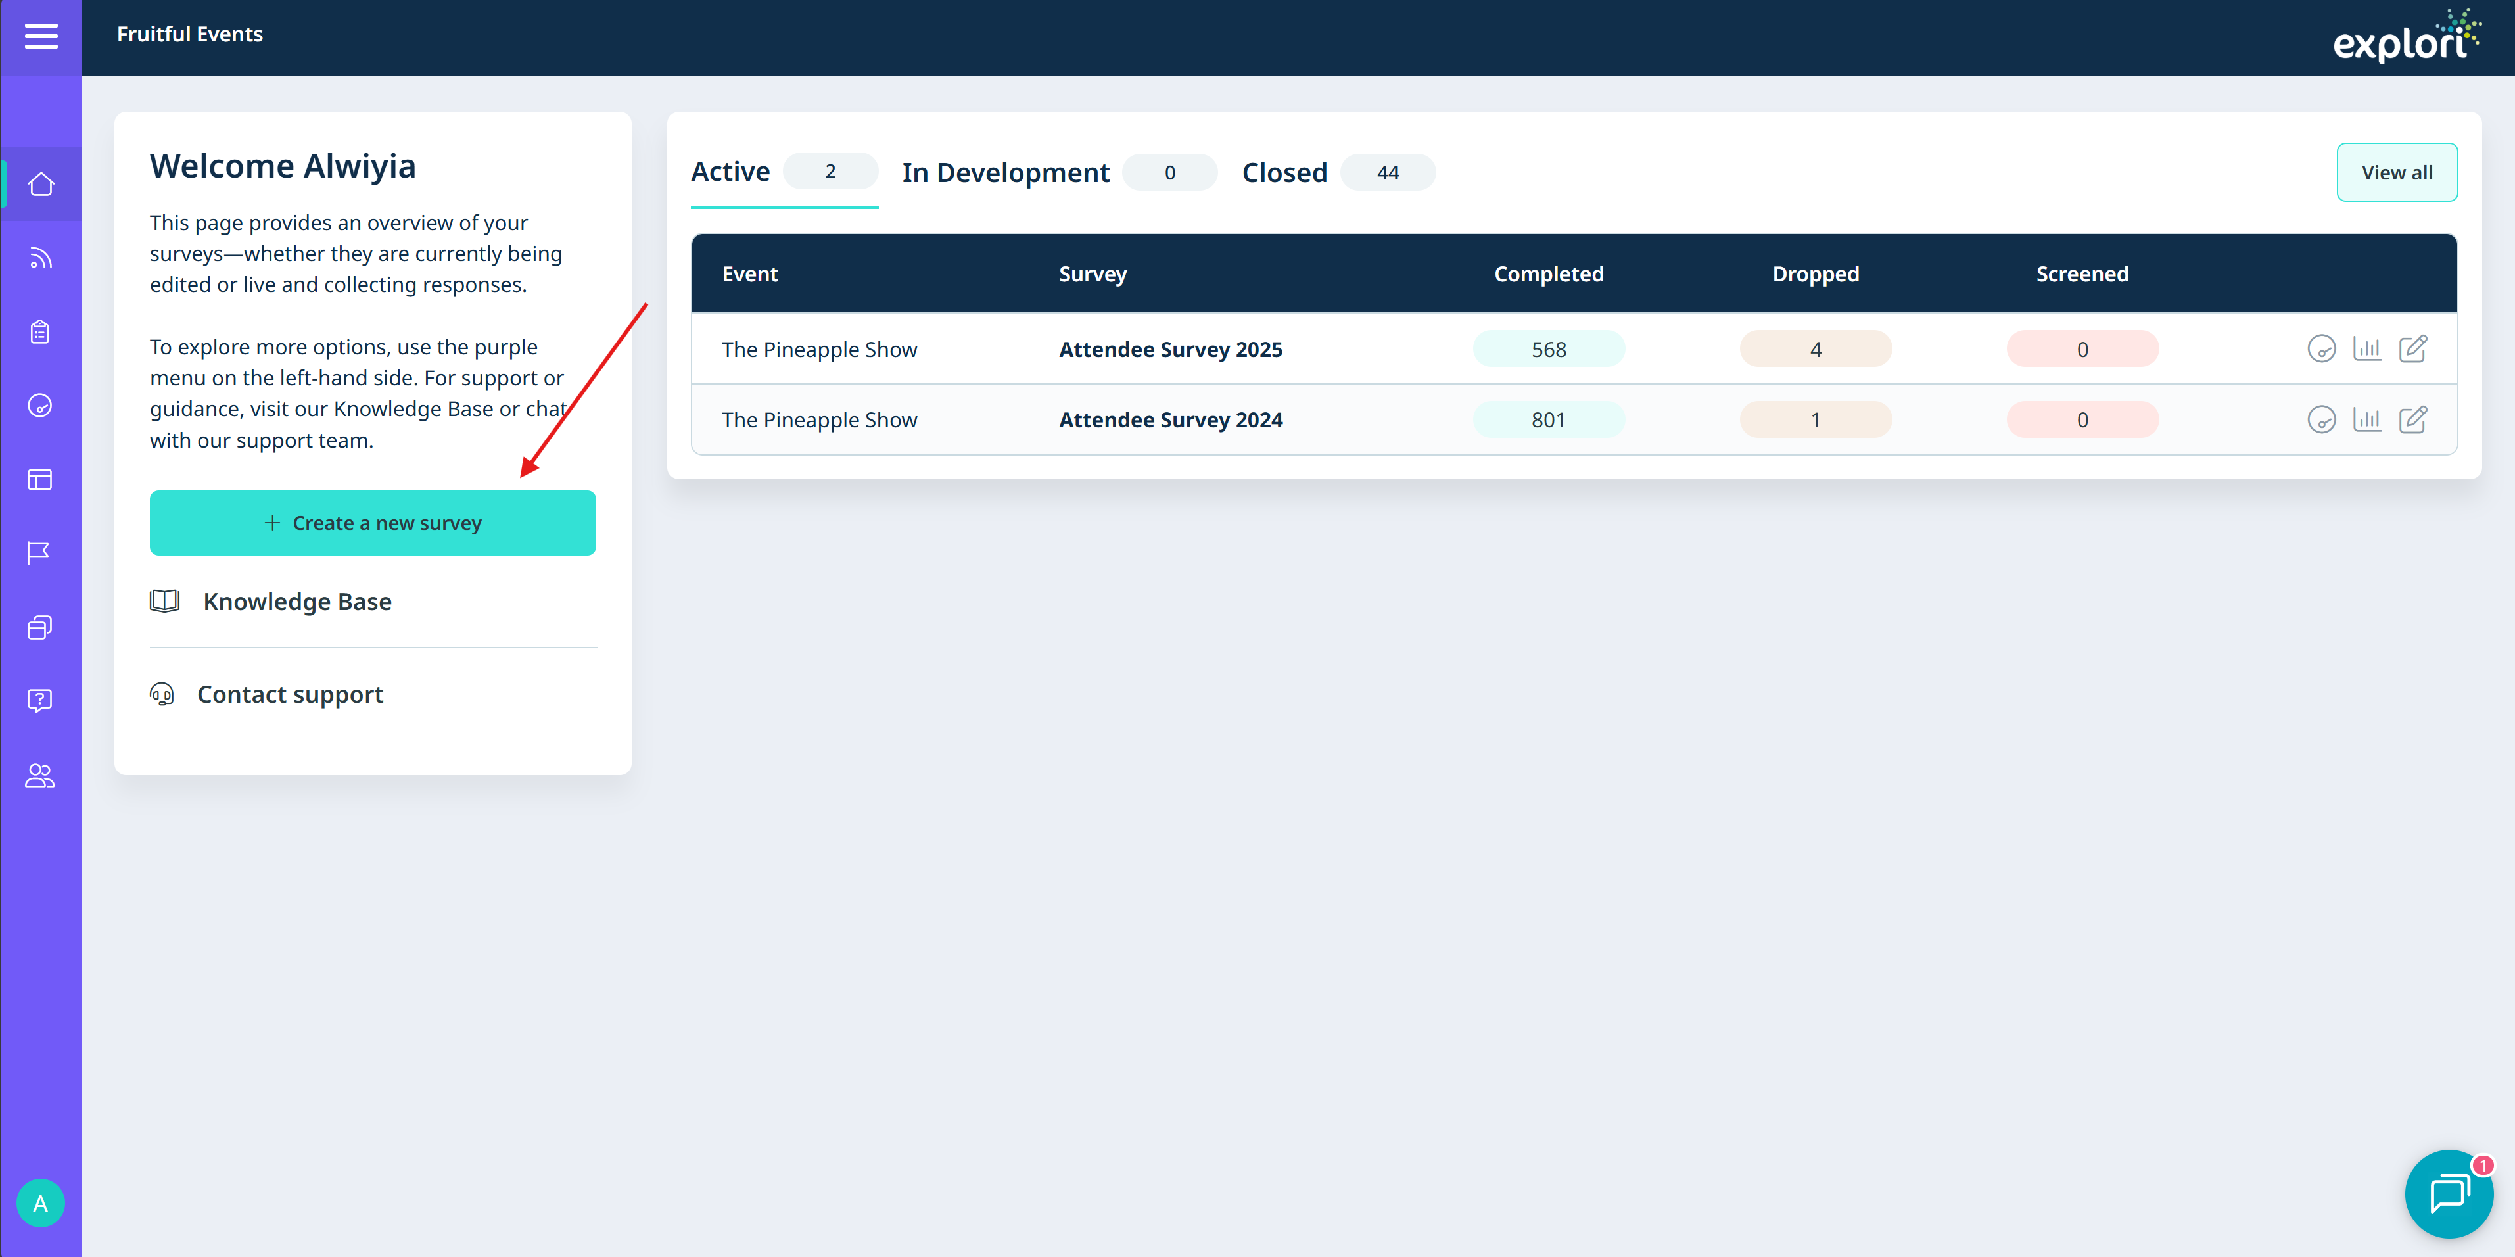Open the live chat bubble

[2448, 1193]
